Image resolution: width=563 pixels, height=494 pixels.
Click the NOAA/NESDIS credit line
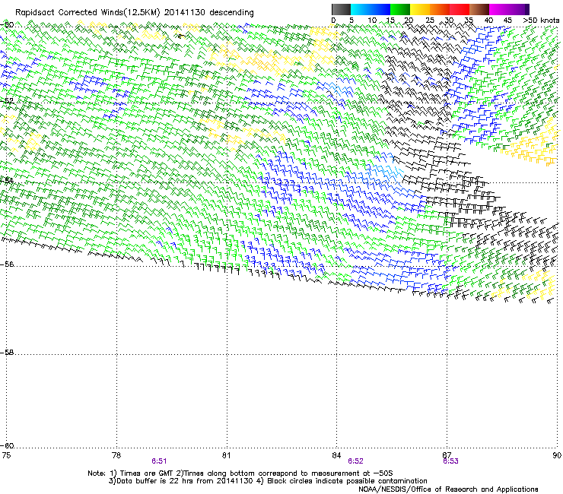448,489
